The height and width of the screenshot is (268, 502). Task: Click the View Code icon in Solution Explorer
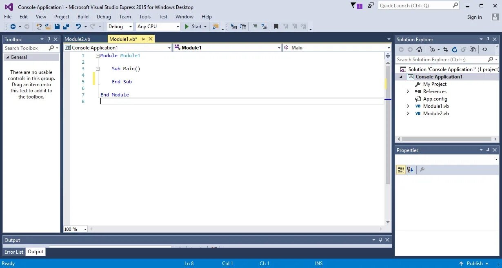[485, 49]
